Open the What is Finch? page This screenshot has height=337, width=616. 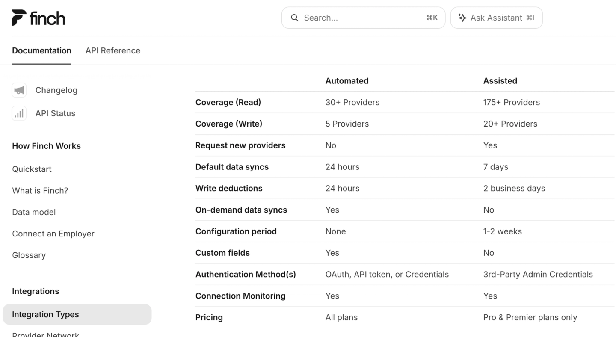pos(40,191)
